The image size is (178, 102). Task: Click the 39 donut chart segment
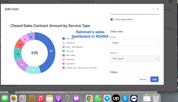(22, 65)
